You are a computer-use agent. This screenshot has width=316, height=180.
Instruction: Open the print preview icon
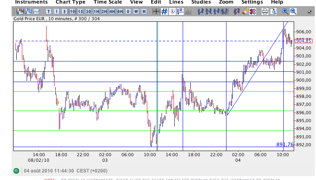(x=273, y=11)
